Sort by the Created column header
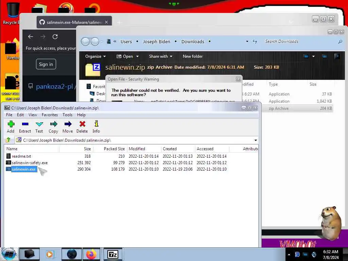Screen dimensions: 348x261 point(178,149)
